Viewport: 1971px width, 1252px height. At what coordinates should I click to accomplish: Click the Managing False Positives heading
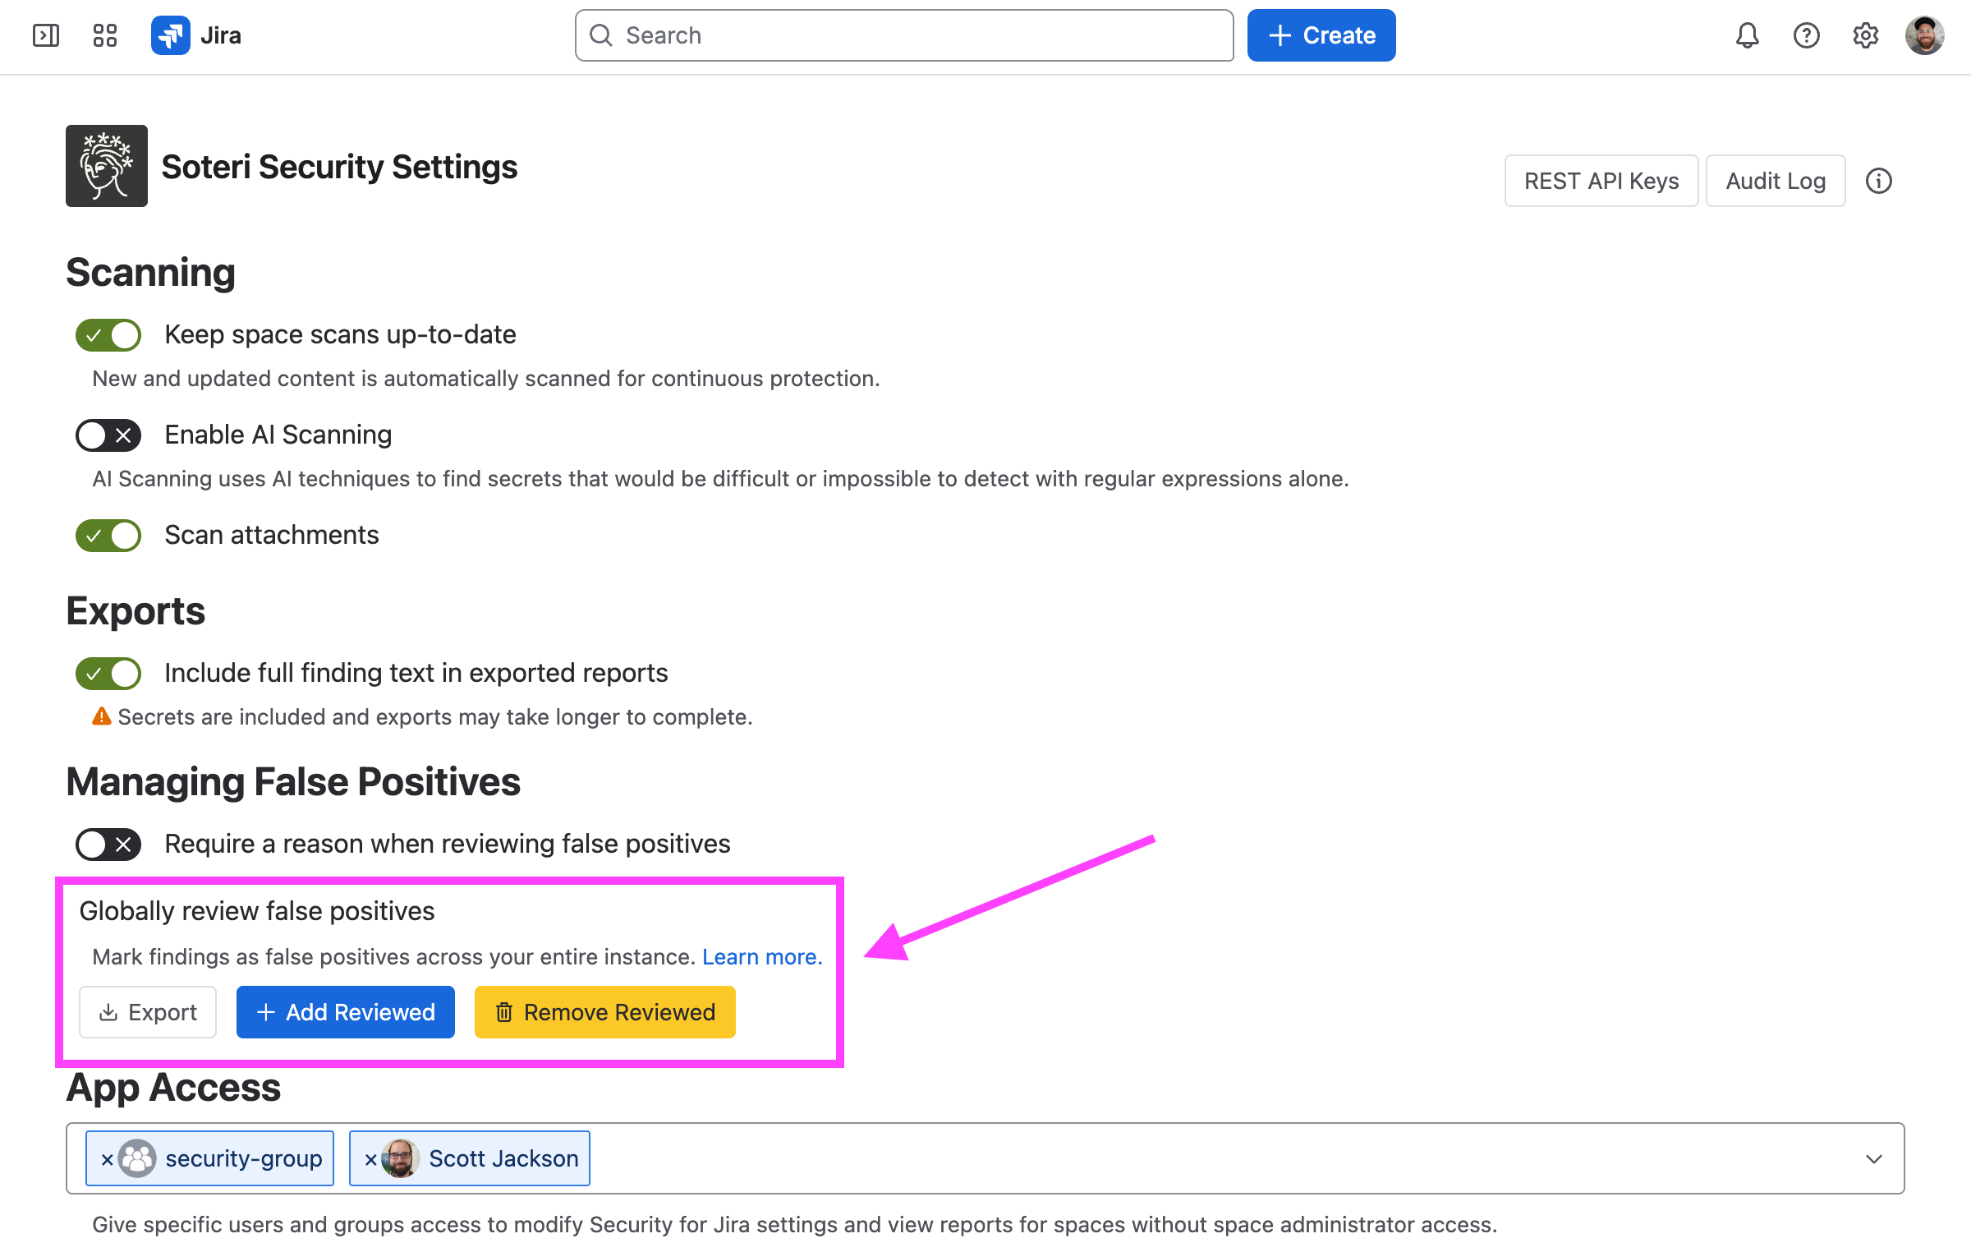pyautogui.click(x=293, y=782)
